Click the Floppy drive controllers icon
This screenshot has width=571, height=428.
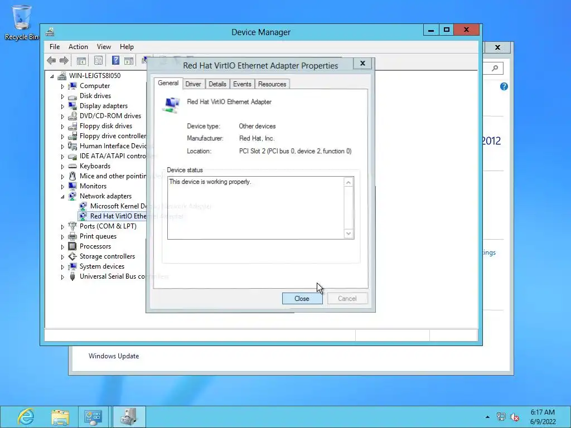point(72,136)
